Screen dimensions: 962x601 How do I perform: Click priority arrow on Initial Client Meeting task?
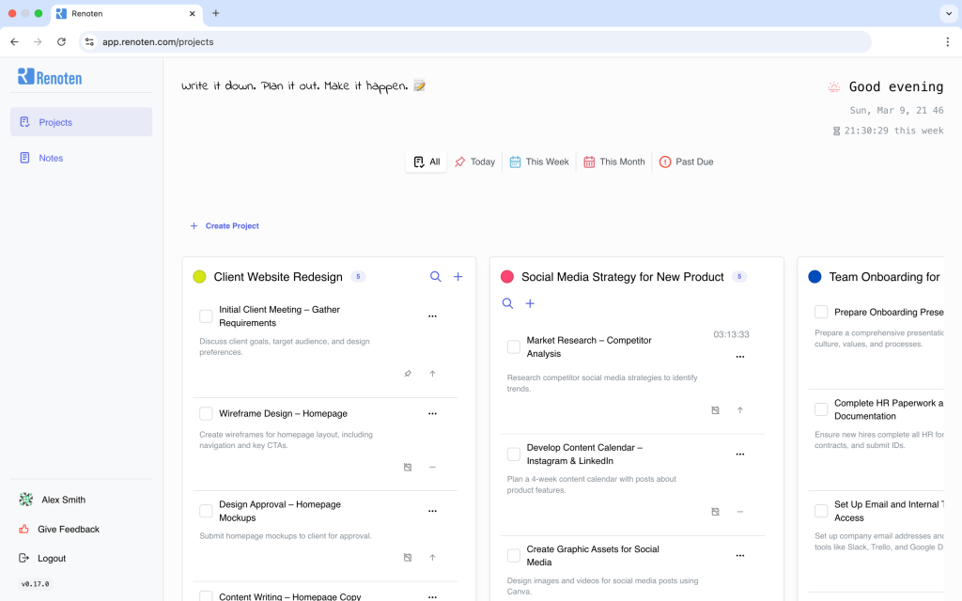(432, 374)
